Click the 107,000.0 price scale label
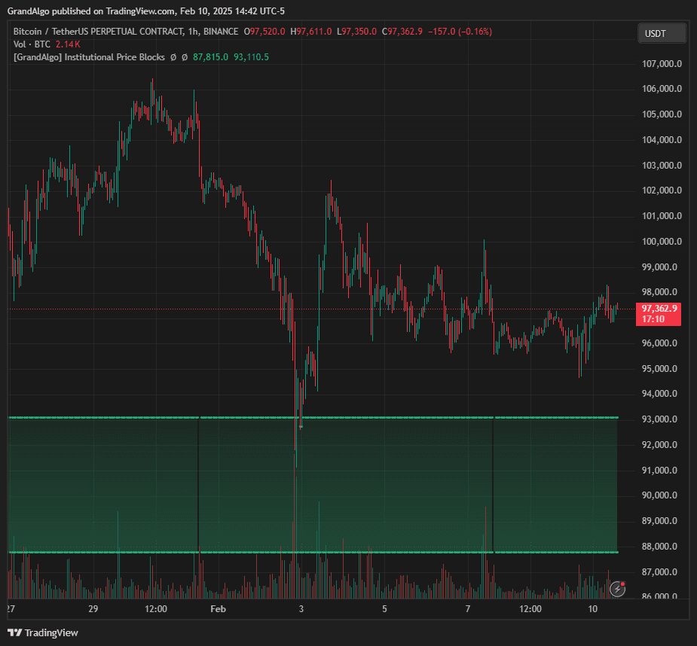697x646 pixels. [x=663, y=63]
